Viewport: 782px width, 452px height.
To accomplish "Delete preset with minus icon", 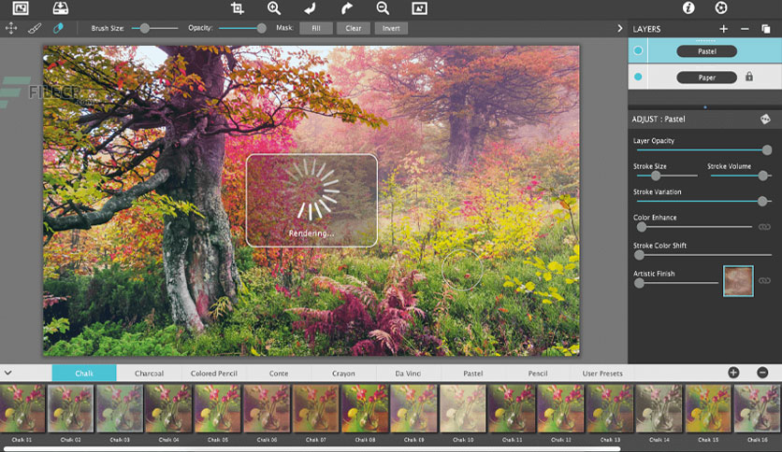I will pyautogui.click(x=762, y=373).
